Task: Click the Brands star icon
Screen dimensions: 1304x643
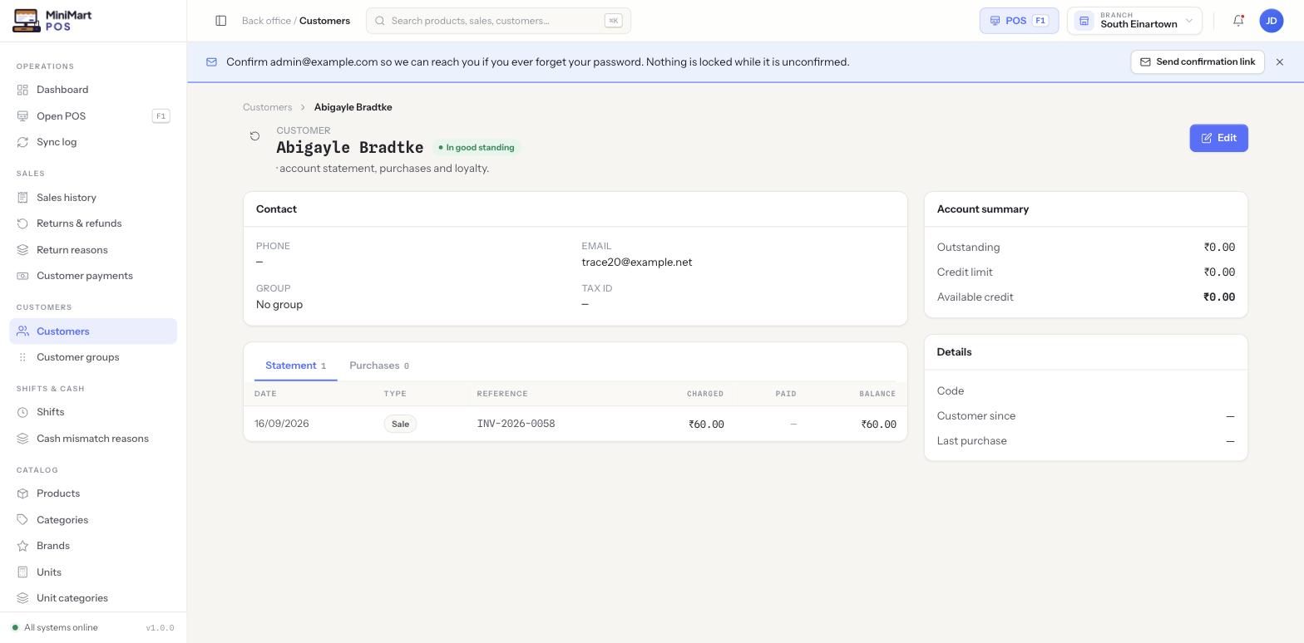Action: tap(22, 546)
